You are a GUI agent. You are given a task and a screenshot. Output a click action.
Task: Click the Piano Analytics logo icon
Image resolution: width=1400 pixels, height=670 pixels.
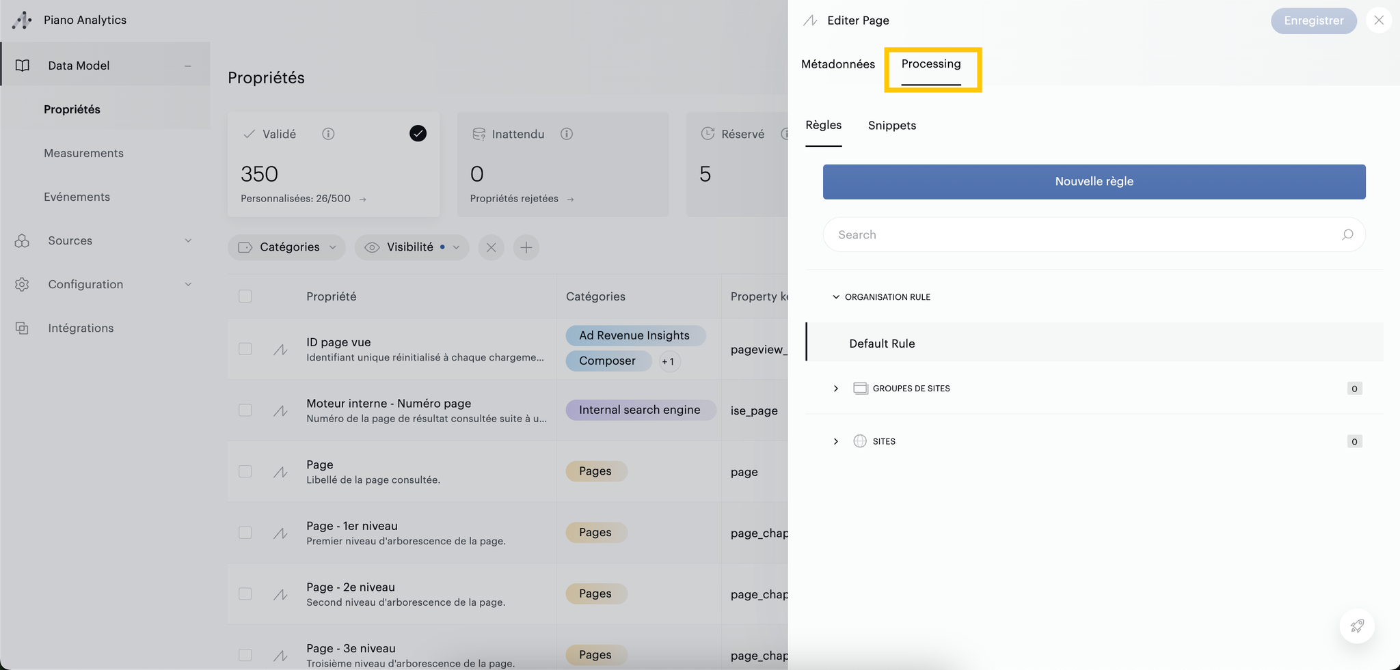coord(22,20)
